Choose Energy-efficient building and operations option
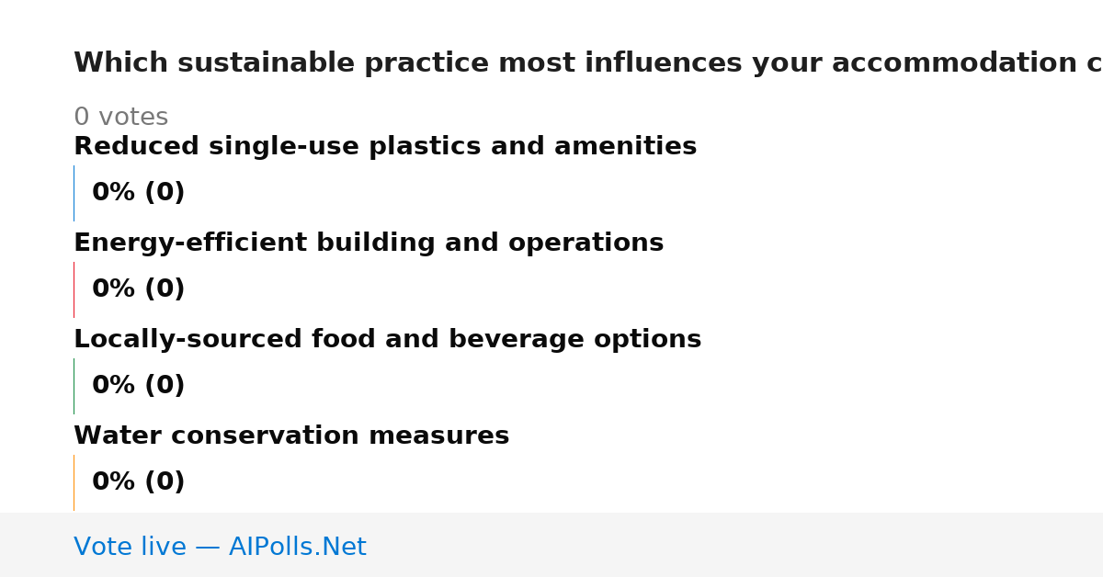 pyautogui.click(x=369, y=243)
